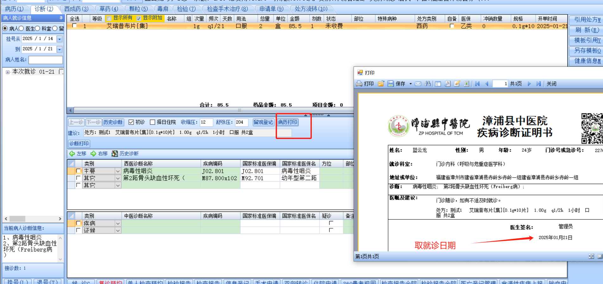Open the 挂号从 date dropdown

pos(60,39)
